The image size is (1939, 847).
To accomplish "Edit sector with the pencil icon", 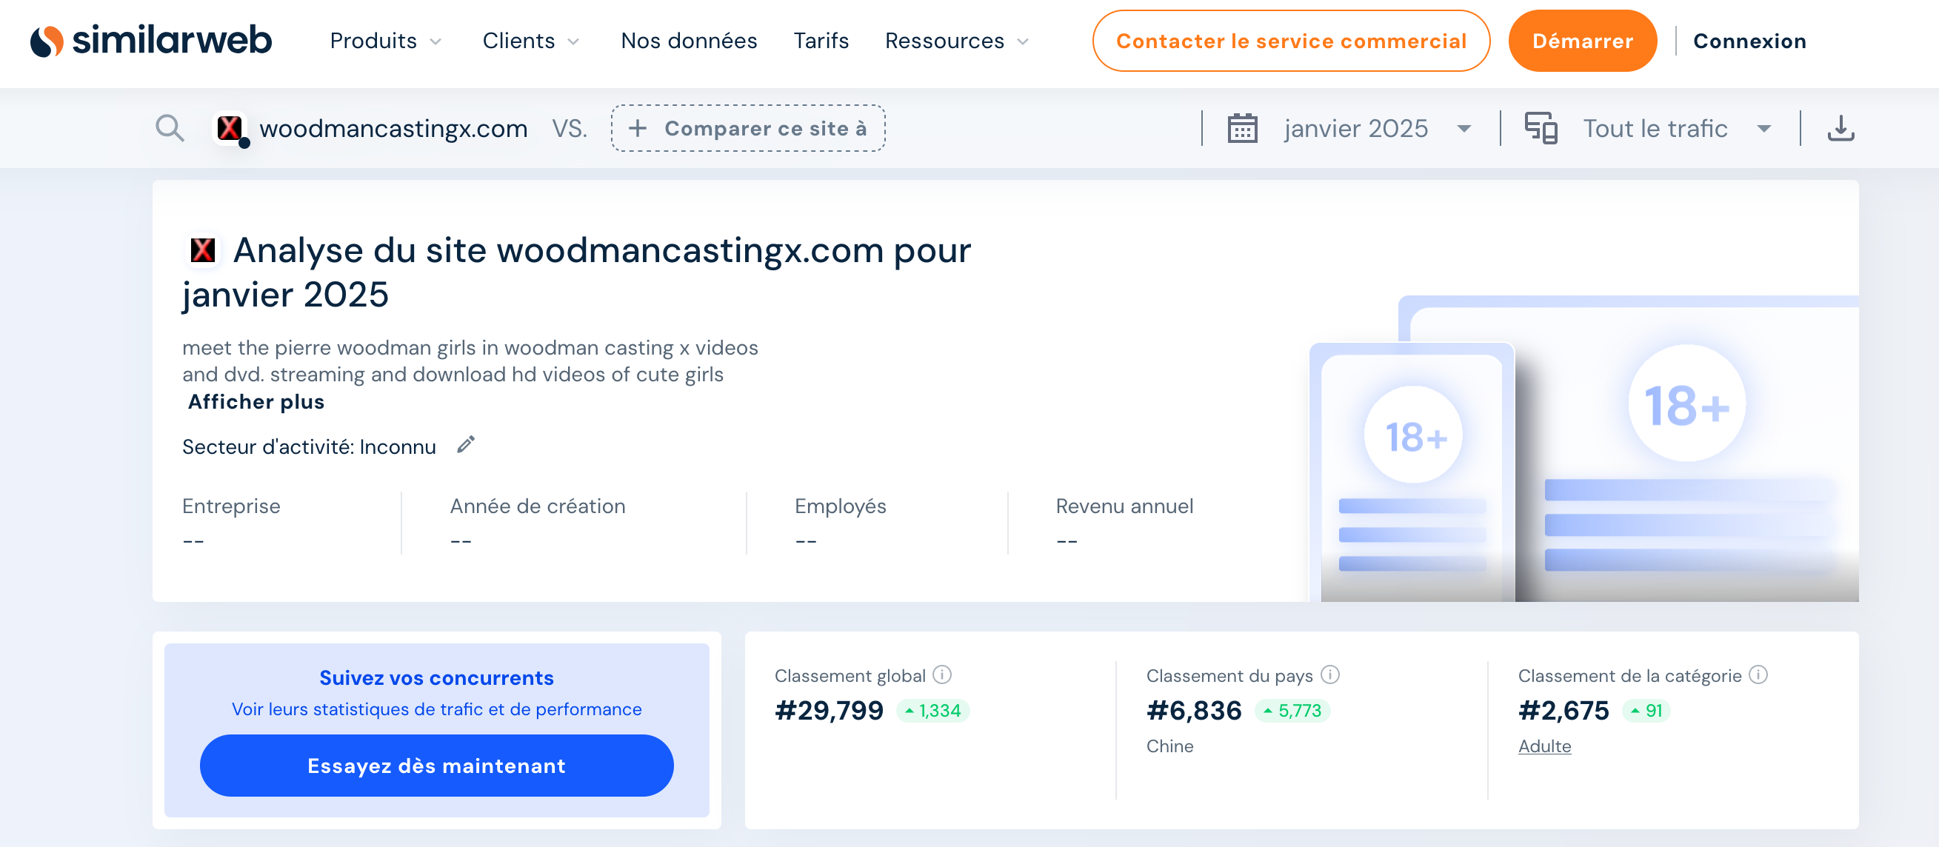I will click(466, 445).
